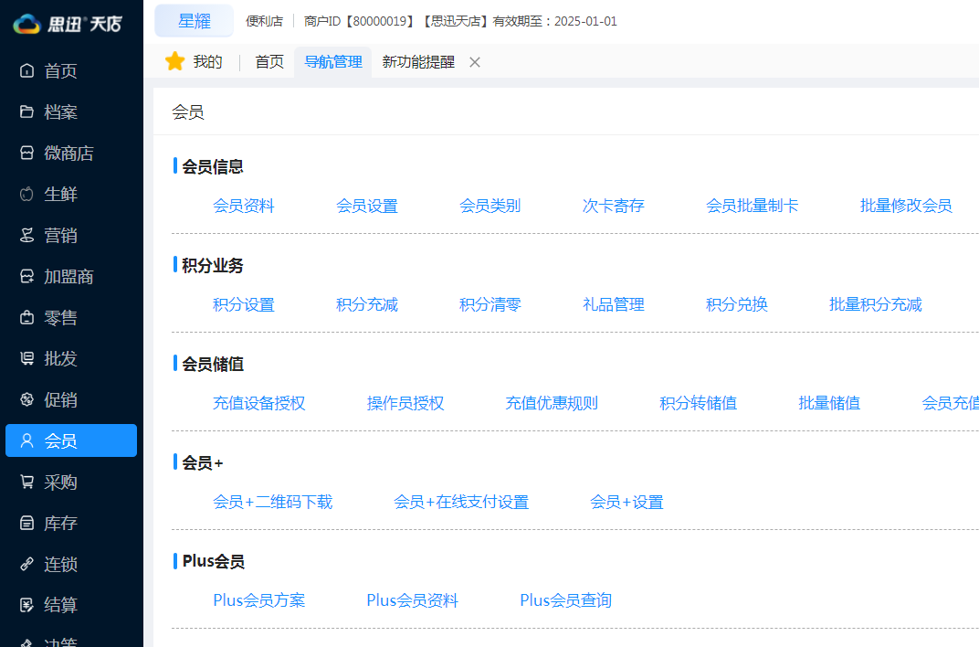The image size is (979, 647).
Task: Select 库存 from the sidebar
Action: point(60,523)
